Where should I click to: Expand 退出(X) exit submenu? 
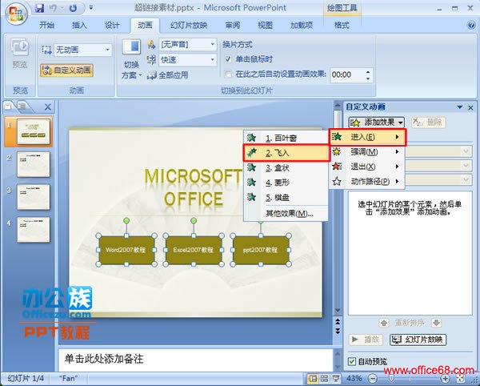[x=367, y=167]
